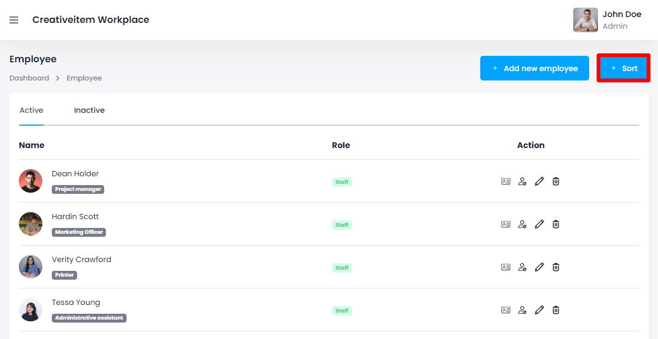Go to Dashboard breadcrumb link

pyautogui.click(x=29, y=78)
